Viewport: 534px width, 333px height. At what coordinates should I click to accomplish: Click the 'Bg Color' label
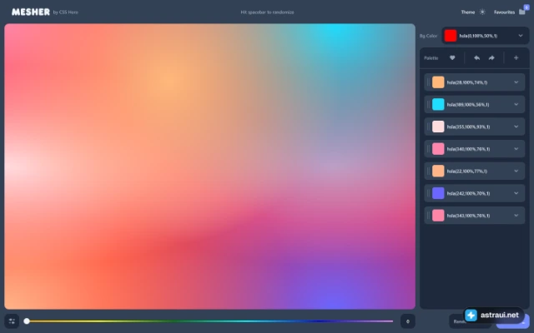pos(428,36)
